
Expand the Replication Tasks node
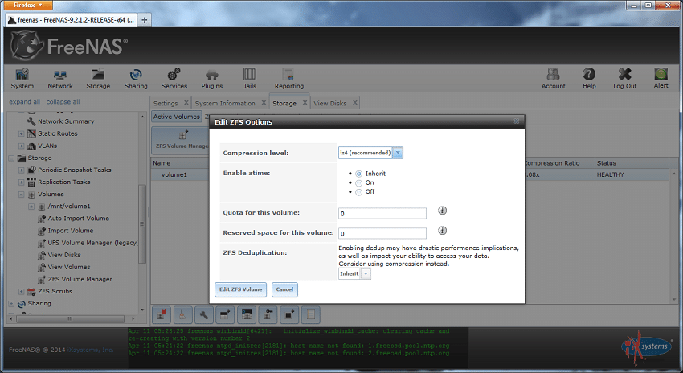[22, 182]
